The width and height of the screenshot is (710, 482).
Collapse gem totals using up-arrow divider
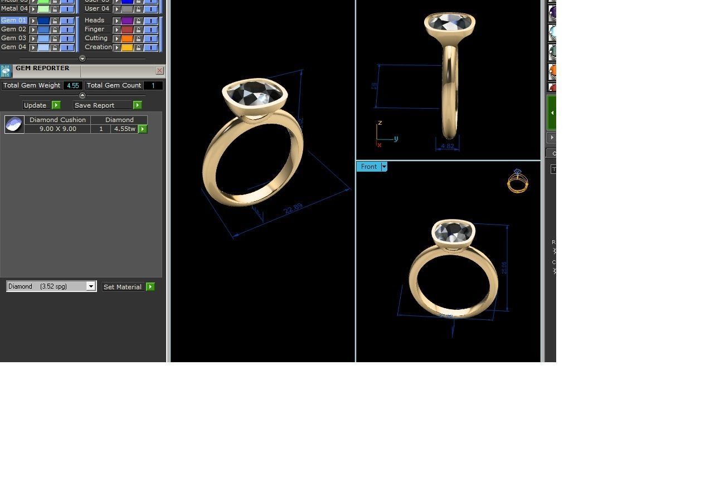tap(82, 95)
